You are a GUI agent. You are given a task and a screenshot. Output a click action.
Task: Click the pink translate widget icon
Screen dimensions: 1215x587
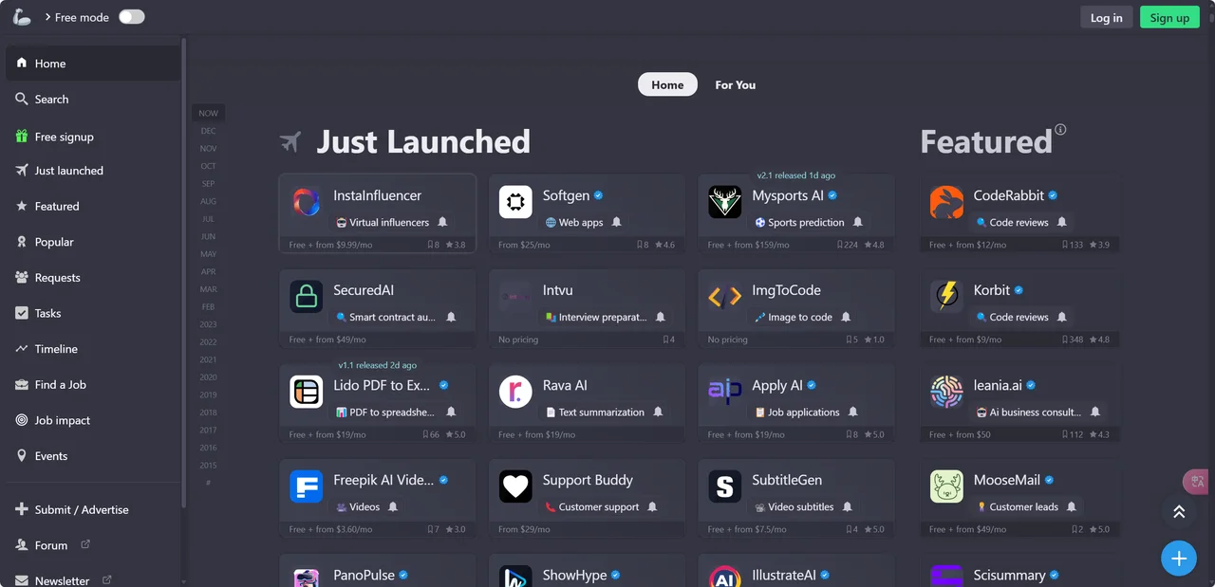pos(1195,482)
